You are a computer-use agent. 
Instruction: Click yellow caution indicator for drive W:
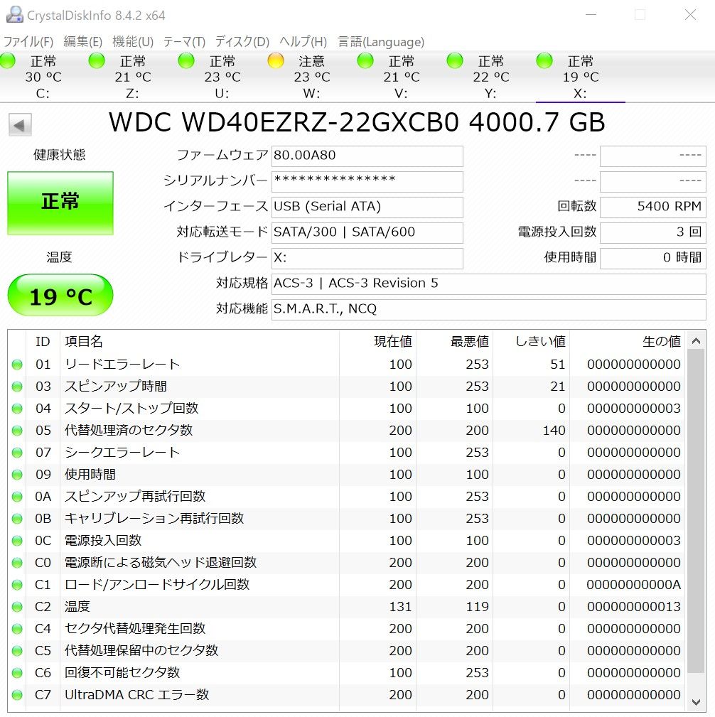[x=276, y=60]
